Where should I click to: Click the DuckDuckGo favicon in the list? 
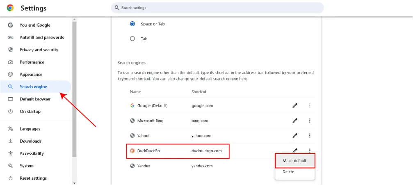[x=132, y=151]
